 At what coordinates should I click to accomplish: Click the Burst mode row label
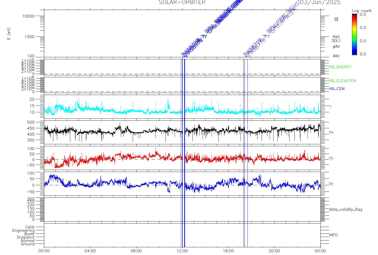[x=29, y=234]
